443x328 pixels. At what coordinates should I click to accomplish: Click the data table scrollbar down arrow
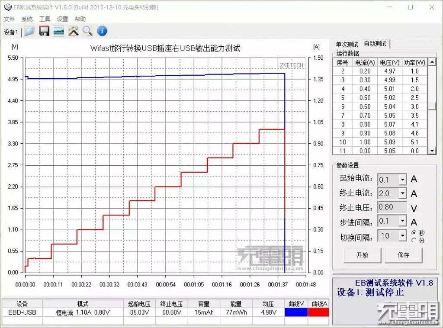tap(432, 151)
